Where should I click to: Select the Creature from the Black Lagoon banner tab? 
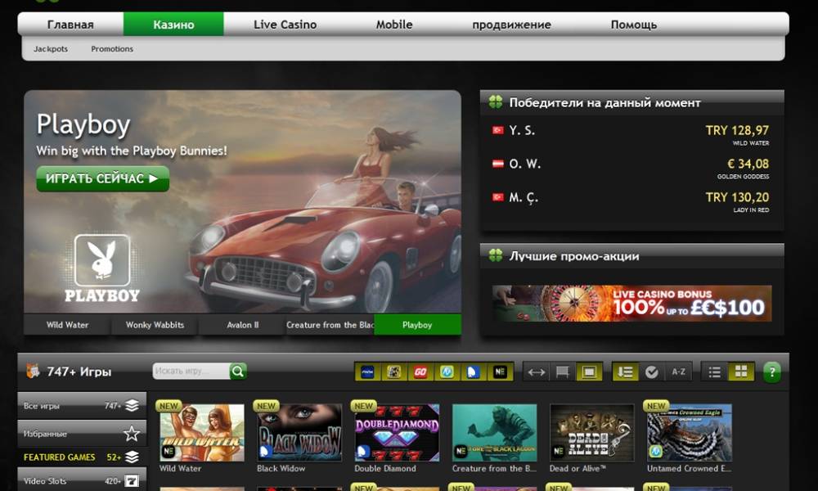click(330, 325)
